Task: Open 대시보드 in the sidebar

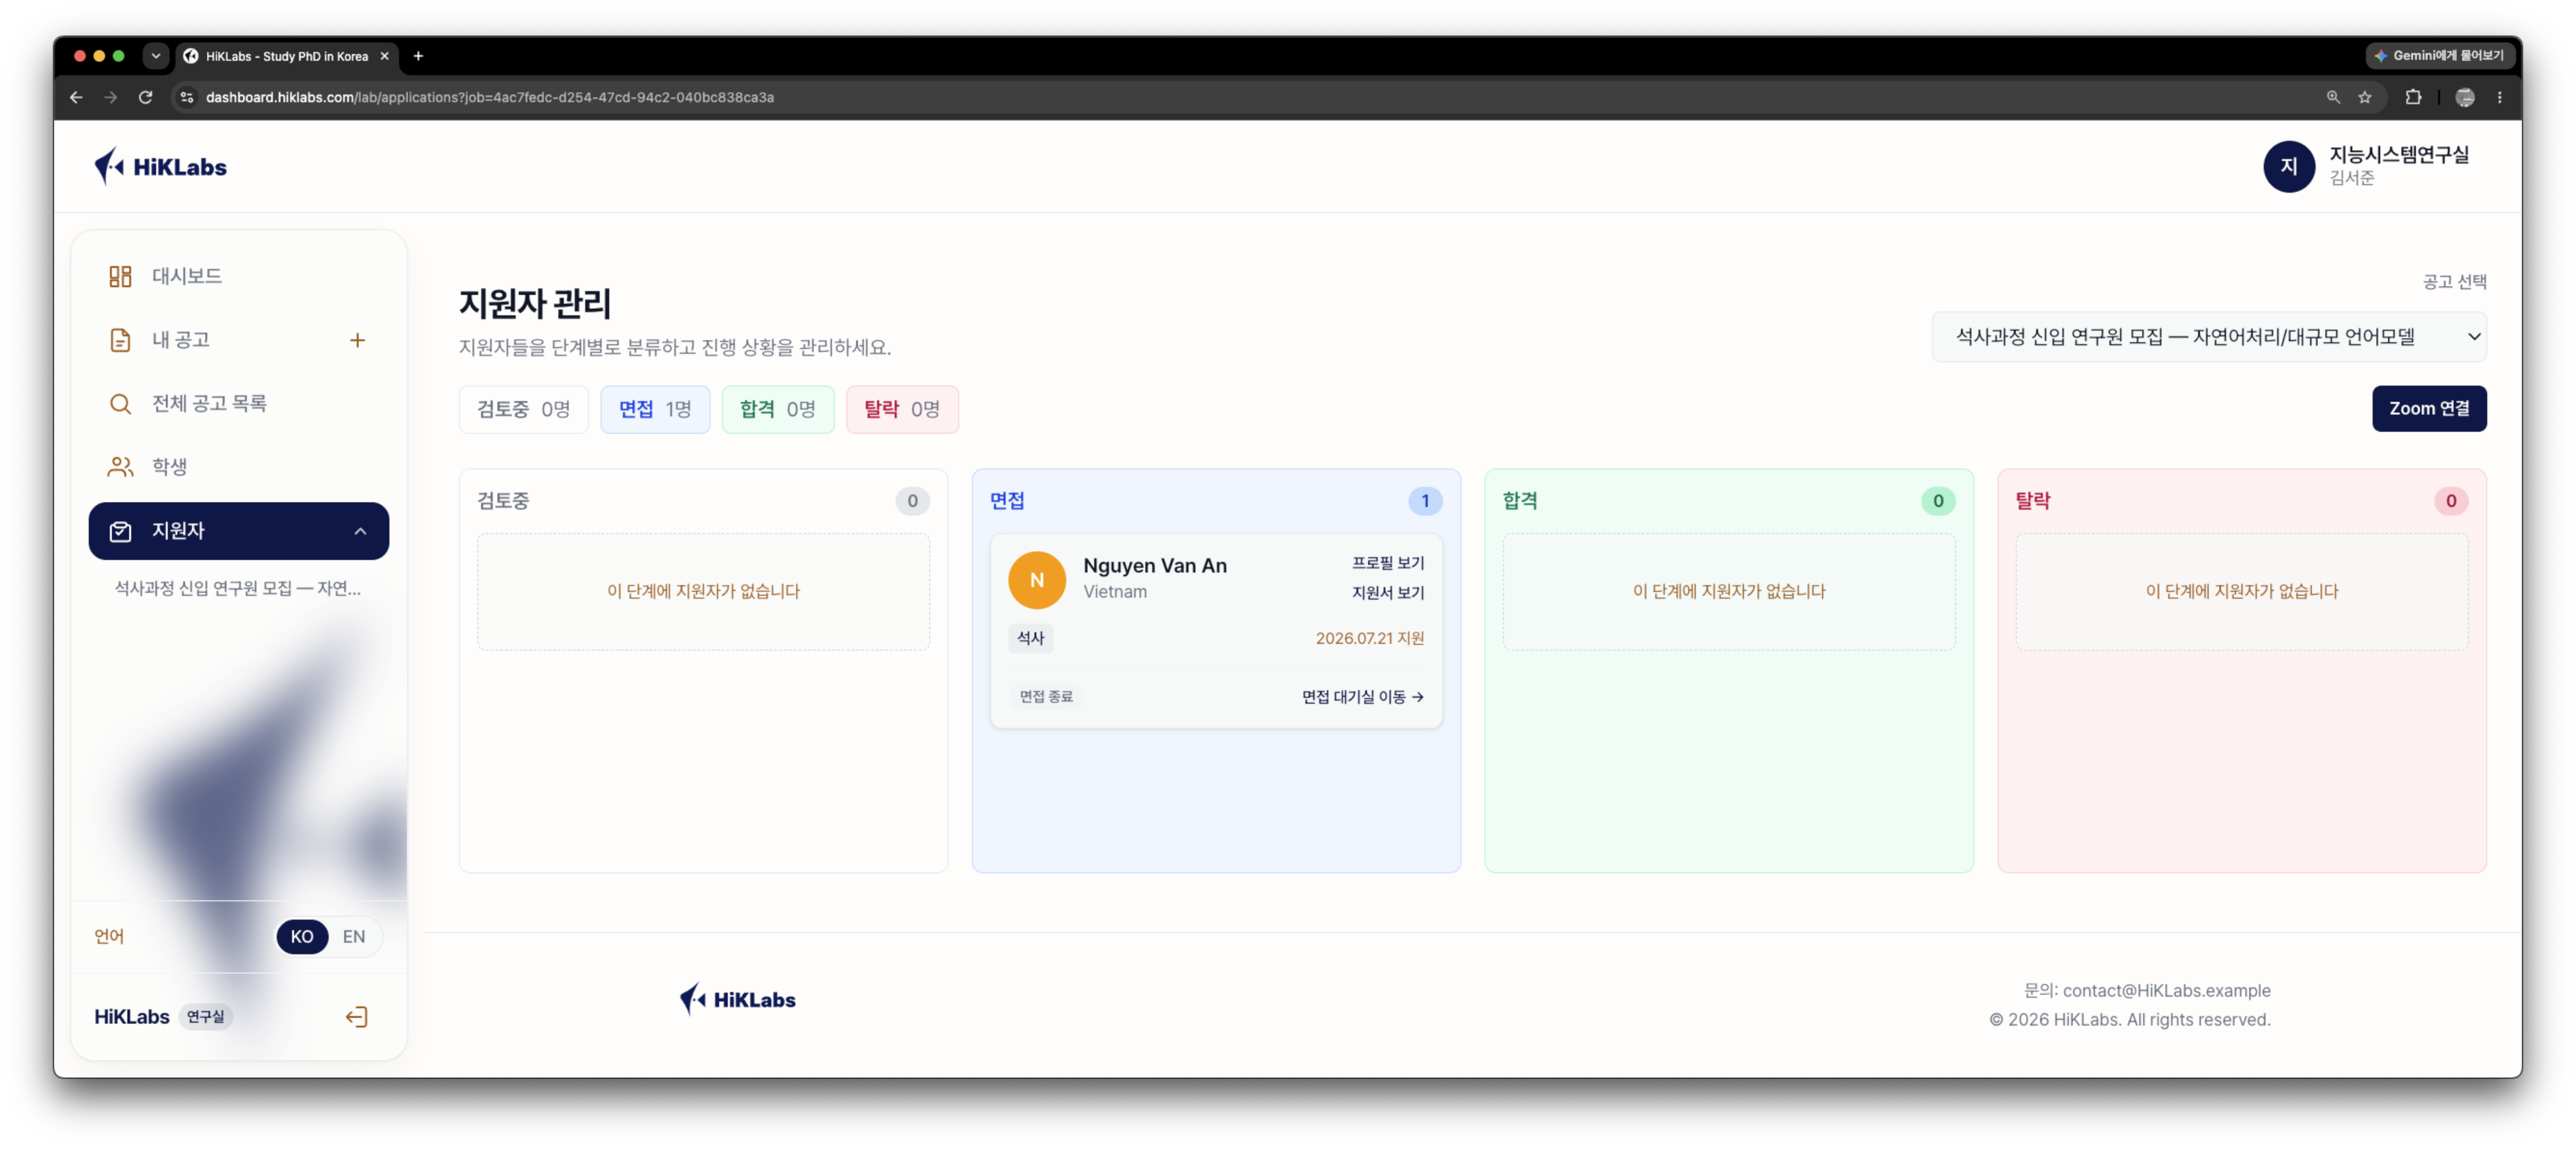Action: [238, 276]
